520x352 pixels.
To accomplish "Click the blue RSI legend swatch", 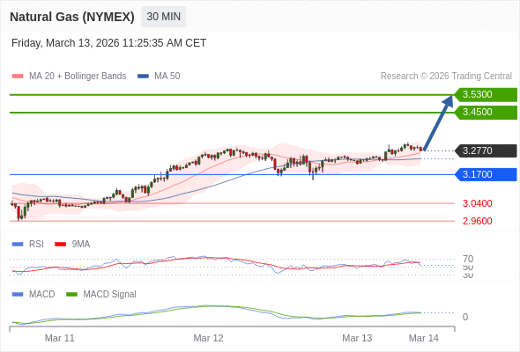I will click(18, 245).
